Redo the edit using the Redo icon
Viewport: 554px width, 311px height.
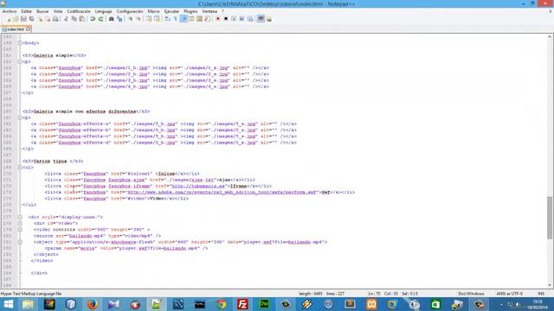point(100,19)
